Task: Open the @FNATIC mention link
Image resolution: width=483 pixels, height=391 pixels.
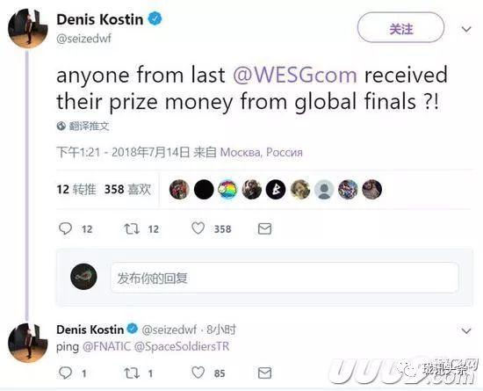Action: (106, 346)
